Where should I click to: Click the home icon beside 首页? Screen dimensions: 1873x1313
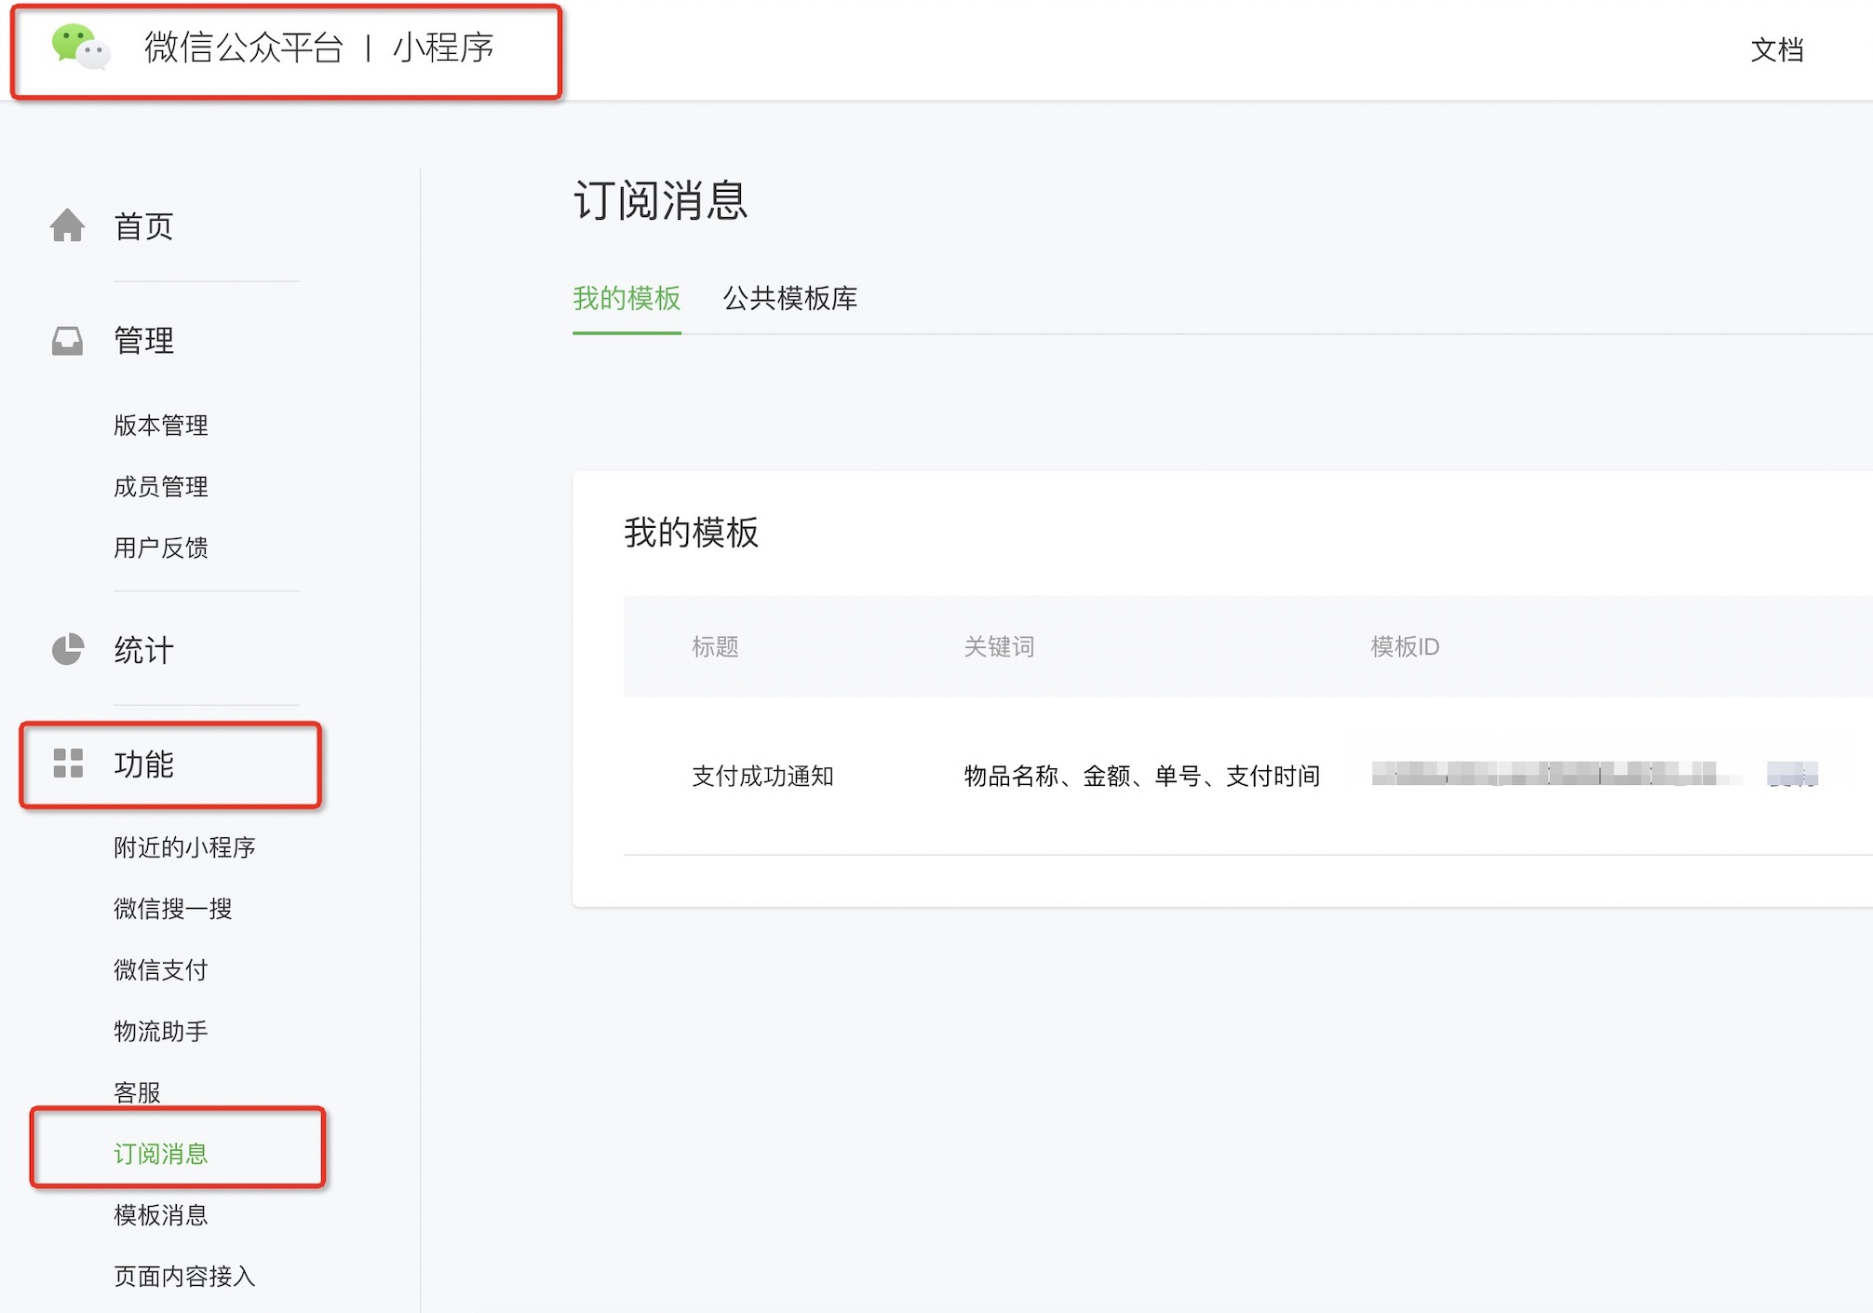point(67,225)
